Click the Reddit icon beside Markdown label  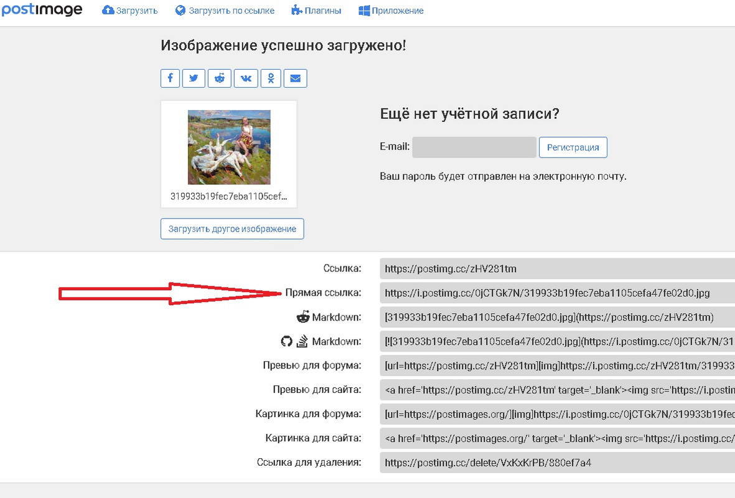(x=303, y=316)
